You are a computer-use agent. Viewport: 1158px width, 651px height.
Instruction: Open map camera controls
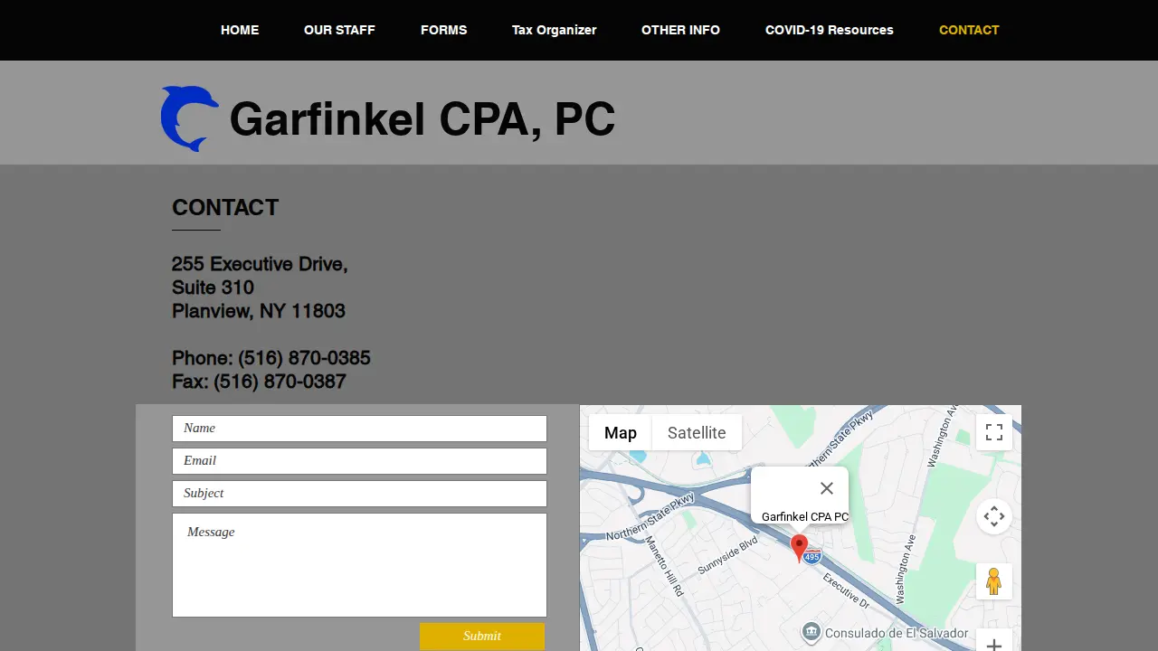994,516
